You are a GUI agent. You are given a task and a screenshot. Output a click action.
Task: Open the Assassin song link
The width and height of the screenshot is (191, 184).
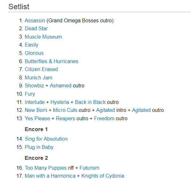point(35,20)
